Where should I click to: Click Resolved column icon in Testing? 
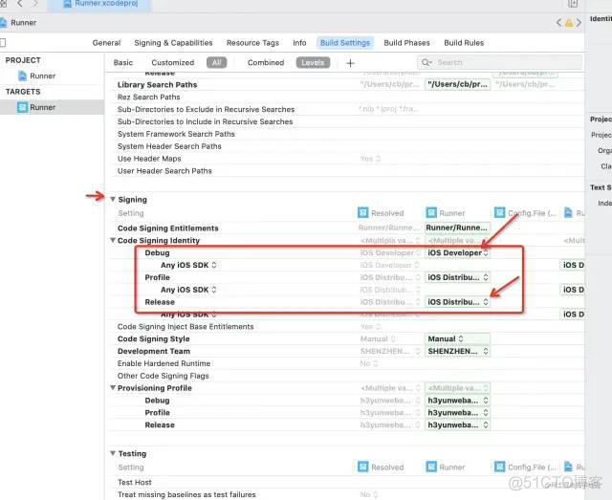363,467
